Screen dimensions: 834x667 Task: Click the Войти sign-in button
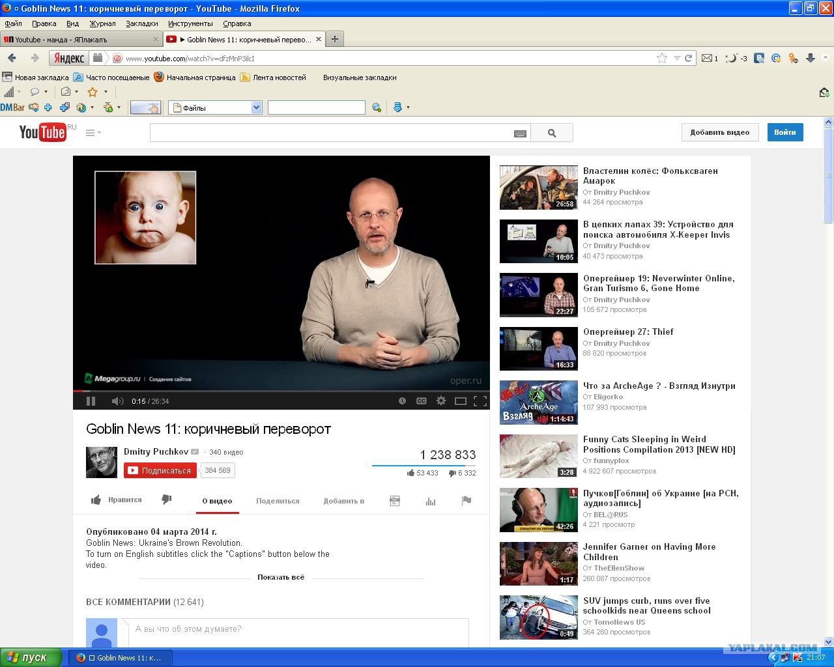[x=785, y=132]
